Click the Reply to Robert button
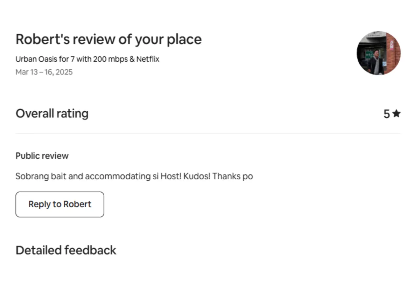 coord(60,204)
